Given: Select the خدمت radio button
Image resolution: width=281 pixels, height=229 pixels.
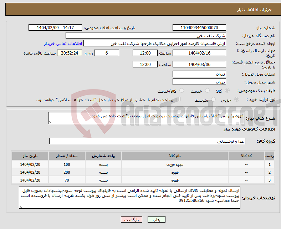Looking at the screenshot, I should point(207,91).
